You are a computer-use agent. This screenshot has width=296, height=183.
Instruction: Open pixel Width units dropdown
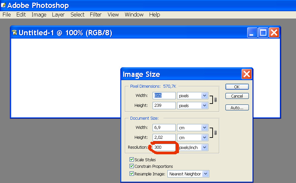point(192,96)
